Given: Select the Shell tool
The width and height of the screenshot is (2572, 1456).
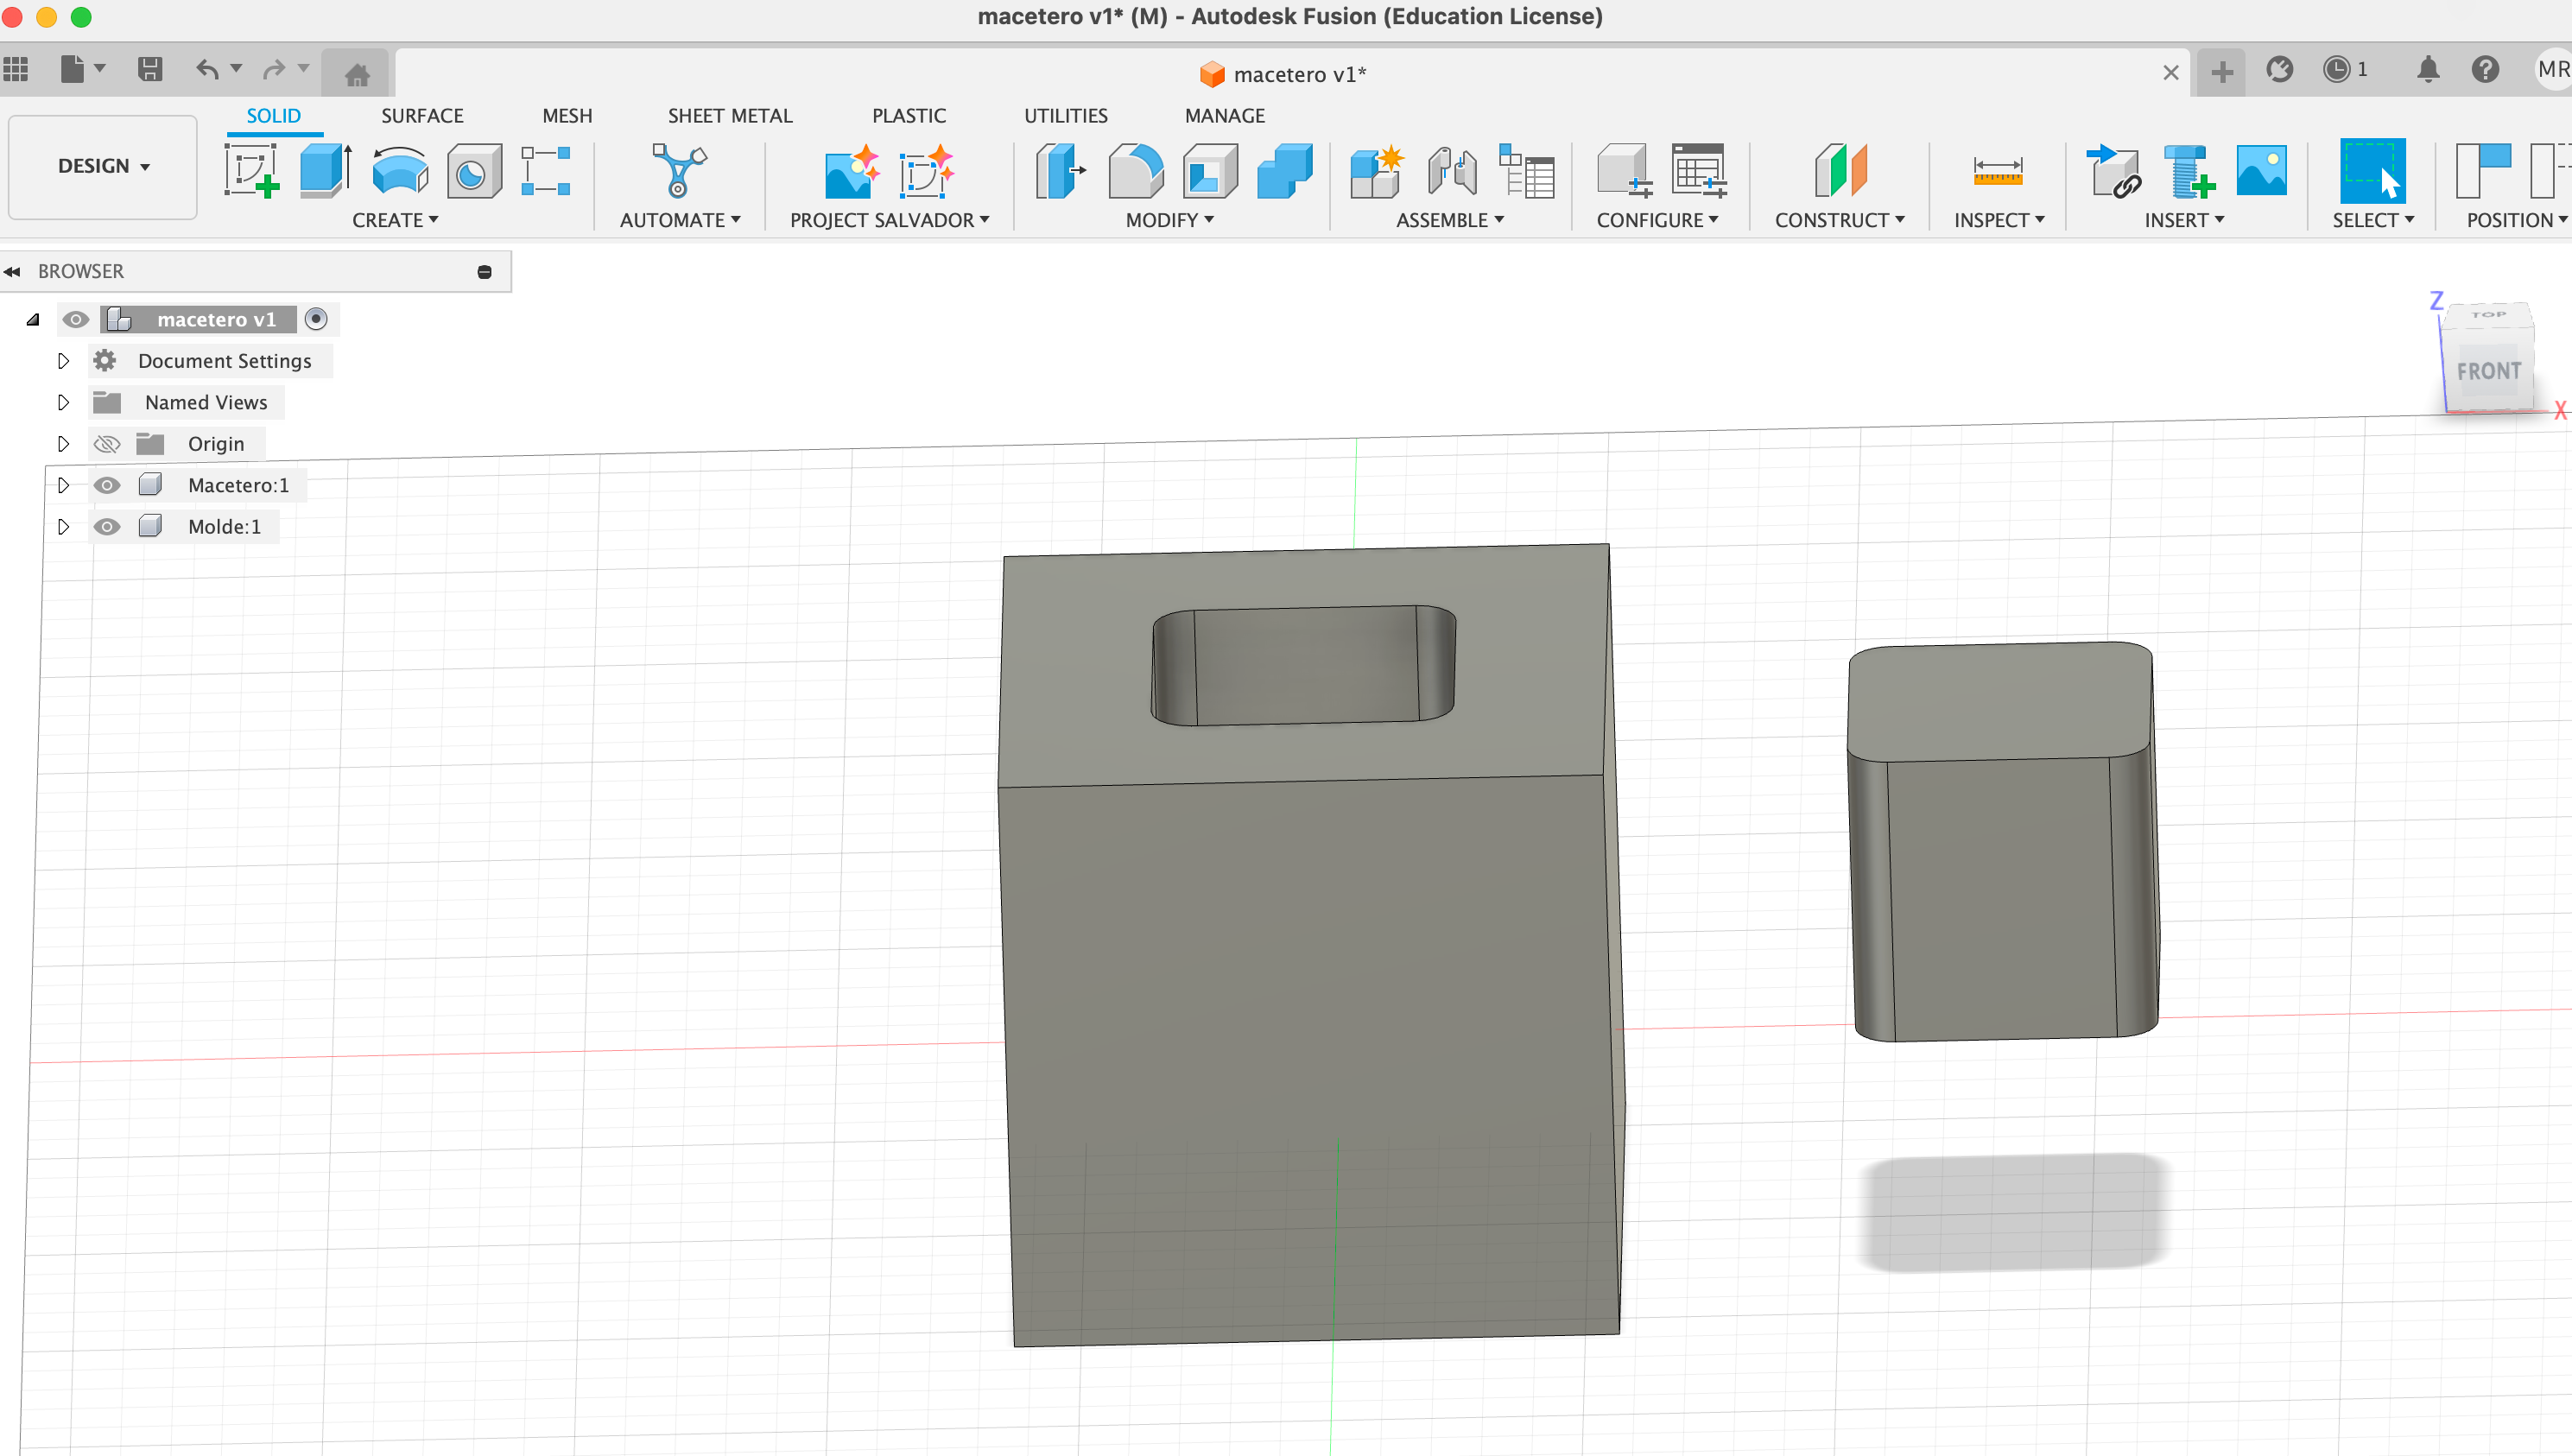Looking at the screenshot, I should pos(1210,171).
